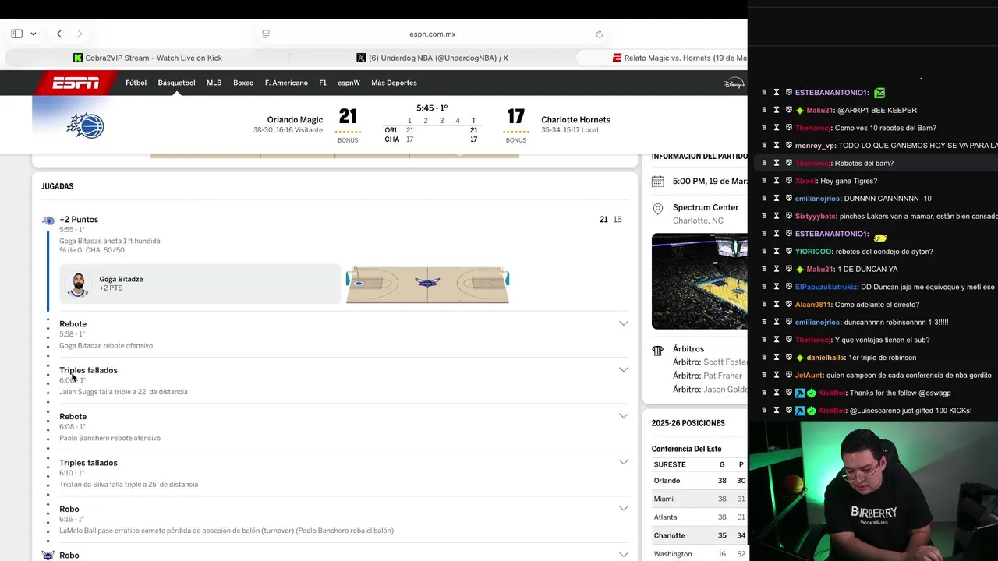Click Goga Bitadze's player headshot
This screenshot has width=998, height=561.
click(77, 284)
